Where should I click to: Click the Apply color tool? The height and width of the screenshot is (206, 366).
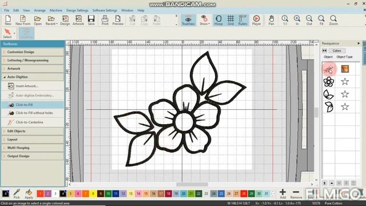[x=29, y=194]
